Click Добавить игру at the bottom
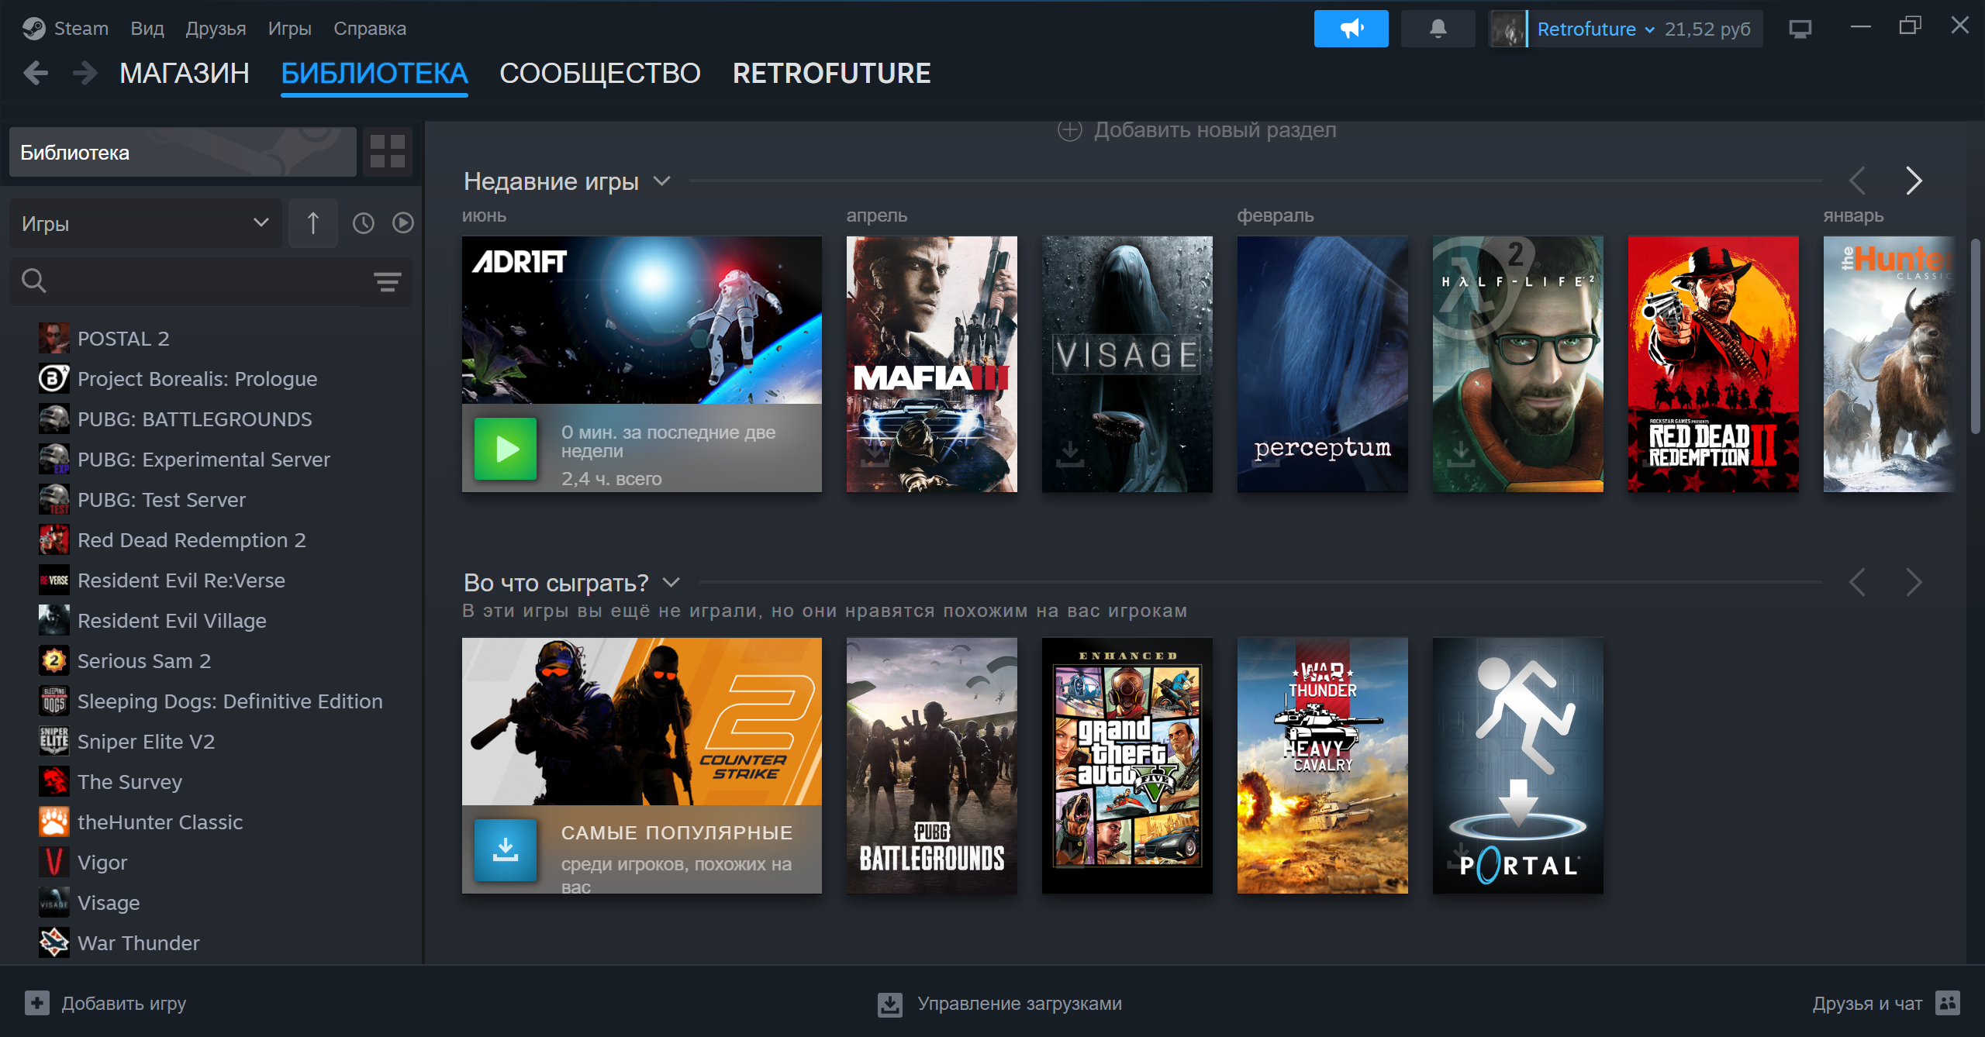Image resolution: width=1985 pixels, height=1037 pixels. [x=124, y=1004]
